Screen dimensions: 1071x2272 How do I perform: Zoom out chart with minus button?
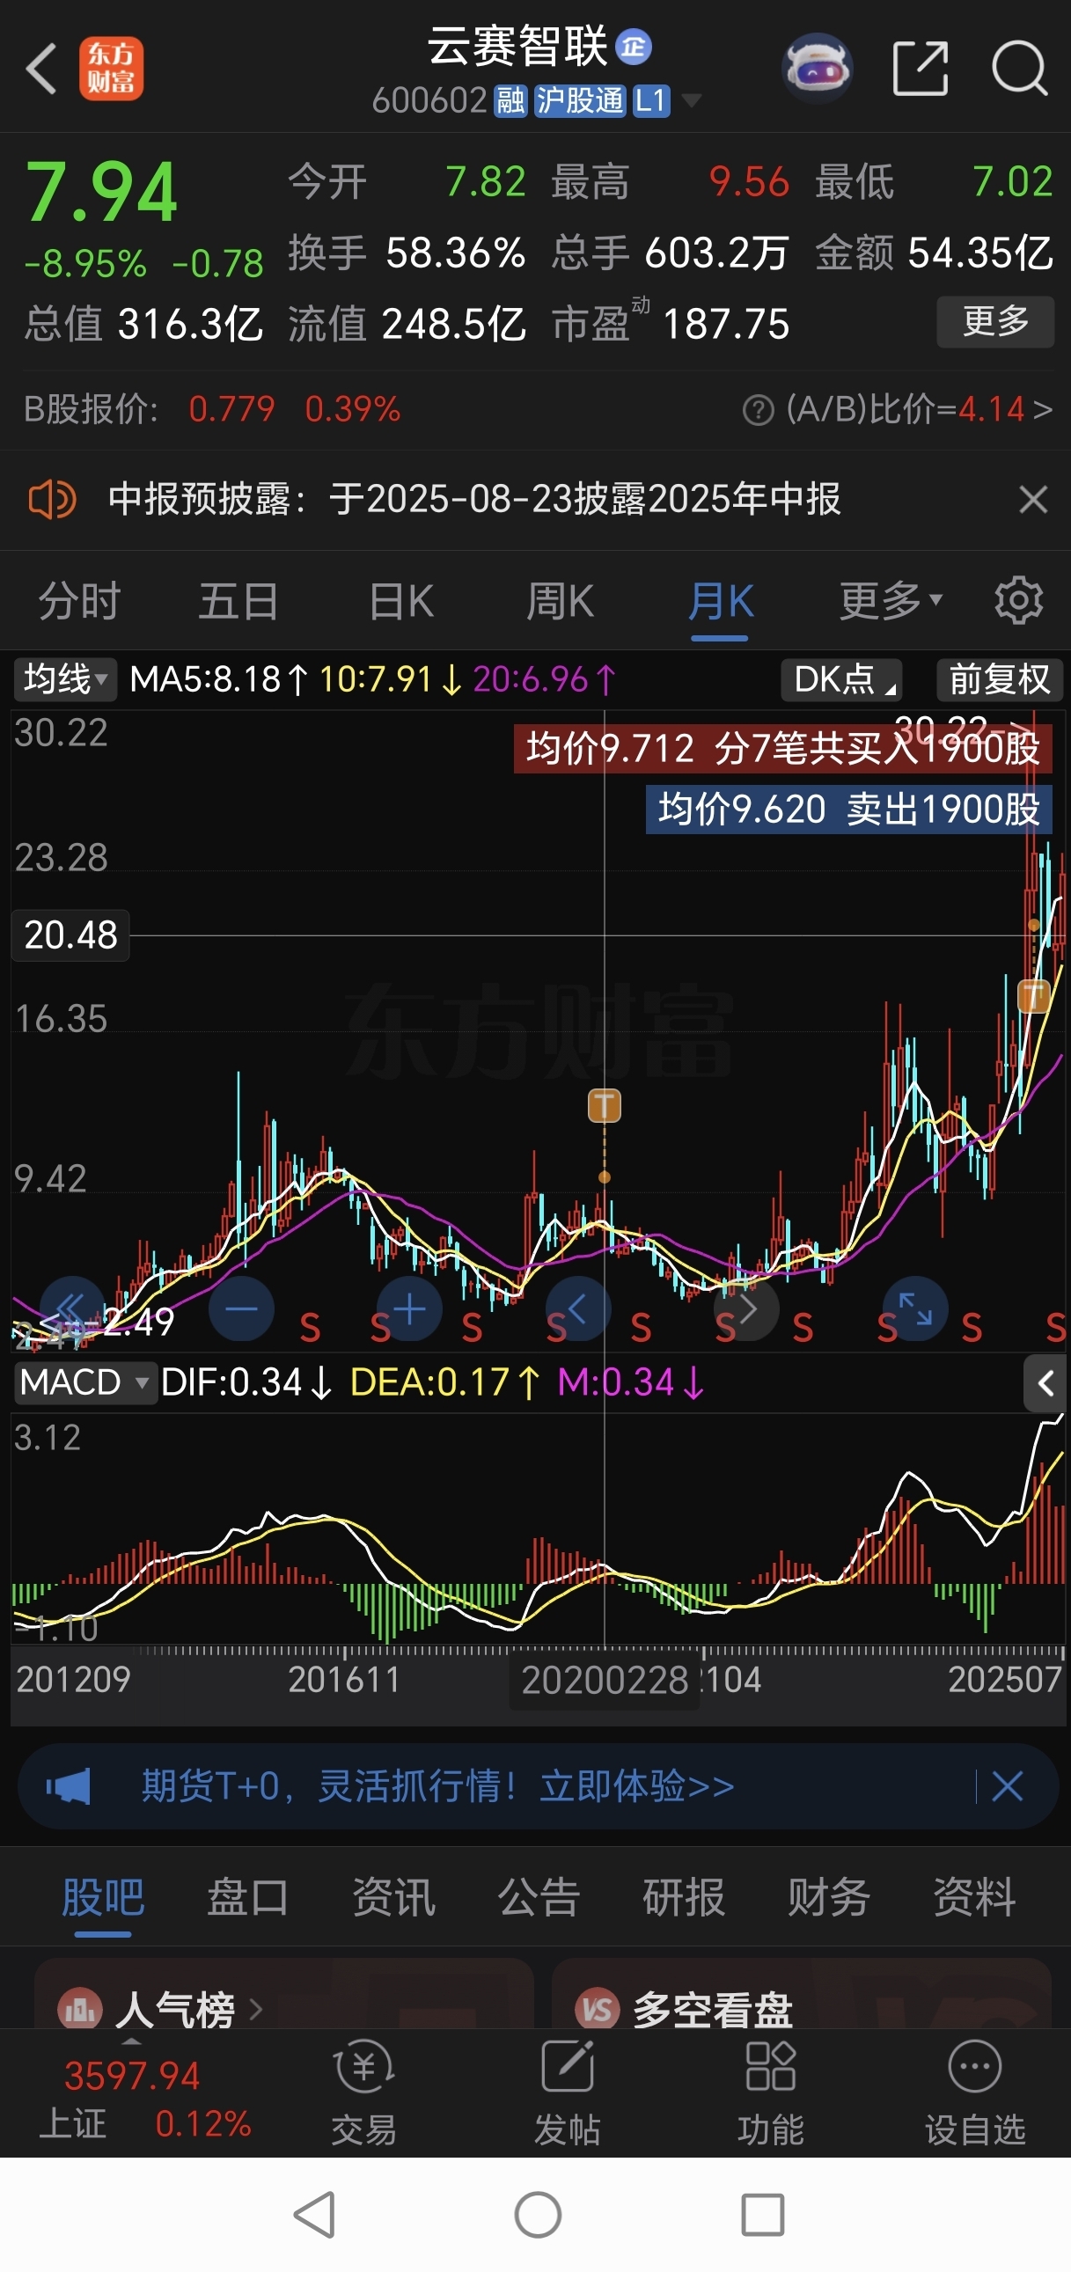tap(241, 1308)
